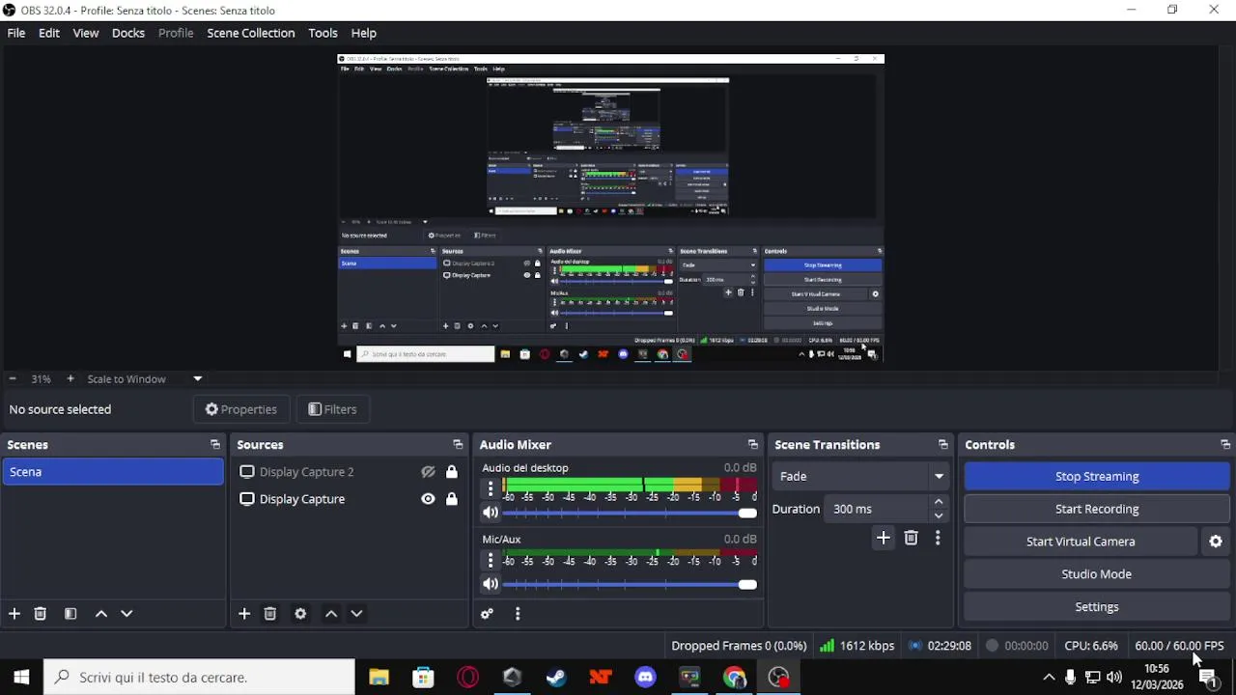Screen dimensions: 1236x695
Task: Open Audio del desktop options dots
Action: 491,487
